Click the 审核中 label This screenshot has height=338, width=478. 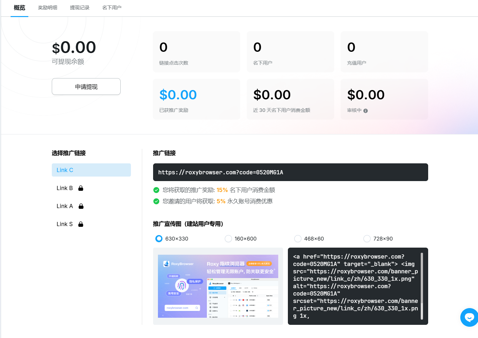pyautogui.click(x=354, y=110)
